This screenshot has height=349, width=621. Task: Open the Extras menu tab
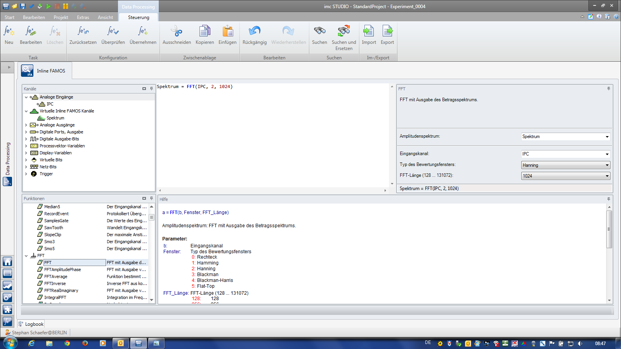coord(83,17)
